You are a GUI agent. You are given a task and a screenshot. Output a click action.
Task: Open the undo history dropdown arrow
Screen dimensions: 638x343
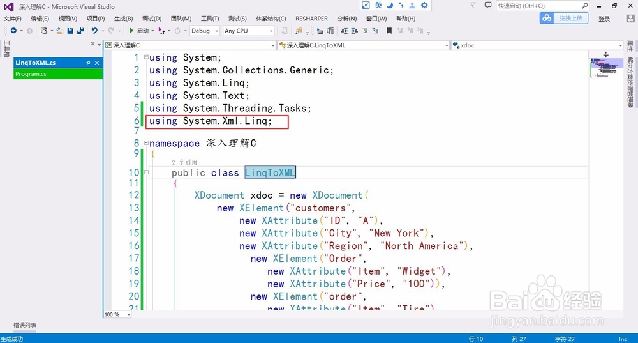click(103, 31)
